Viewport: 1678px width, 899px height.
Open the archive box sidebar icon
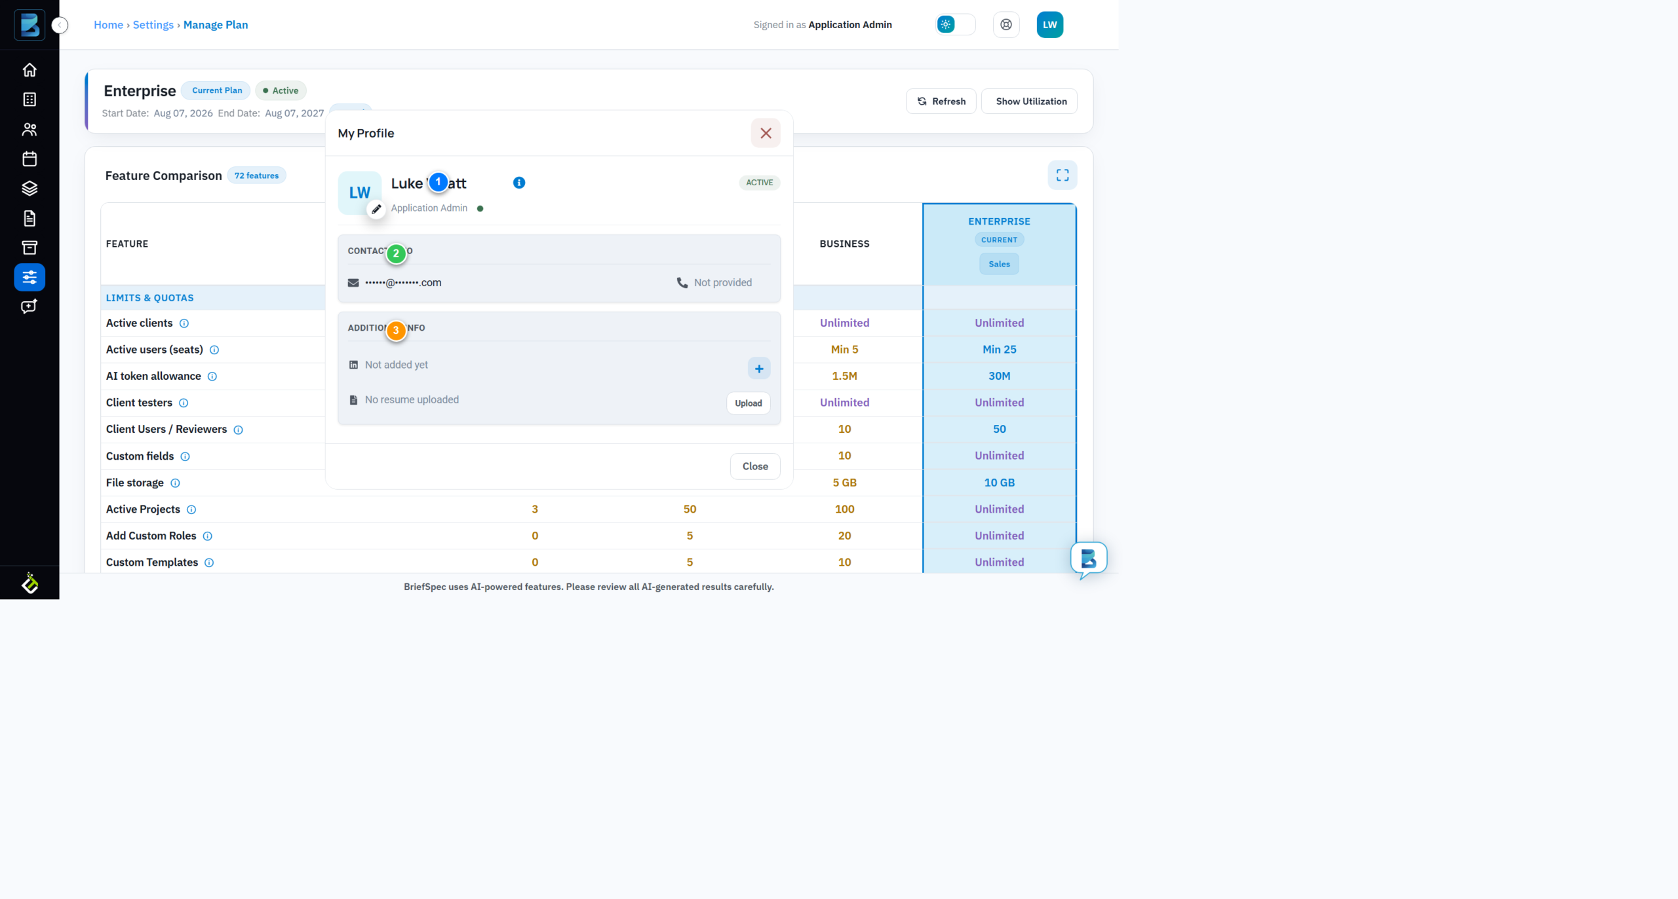[x=29, y=248]
